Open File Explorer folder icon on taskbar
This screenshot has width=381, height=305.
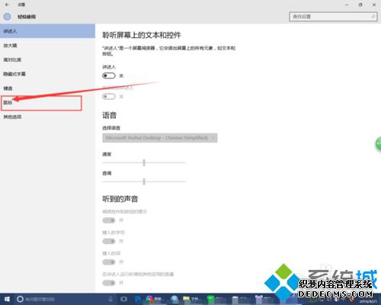click(186, 299)
